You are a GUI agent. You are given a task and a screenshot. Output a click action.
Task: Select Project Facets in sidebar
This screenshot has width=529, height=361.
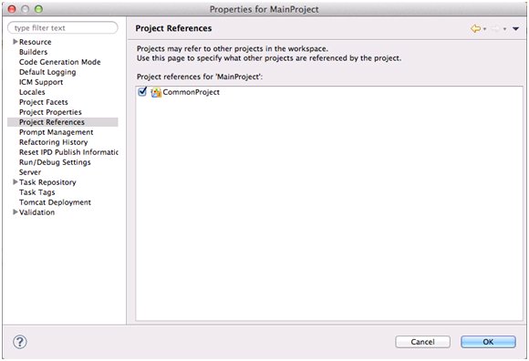pos(44,102)
